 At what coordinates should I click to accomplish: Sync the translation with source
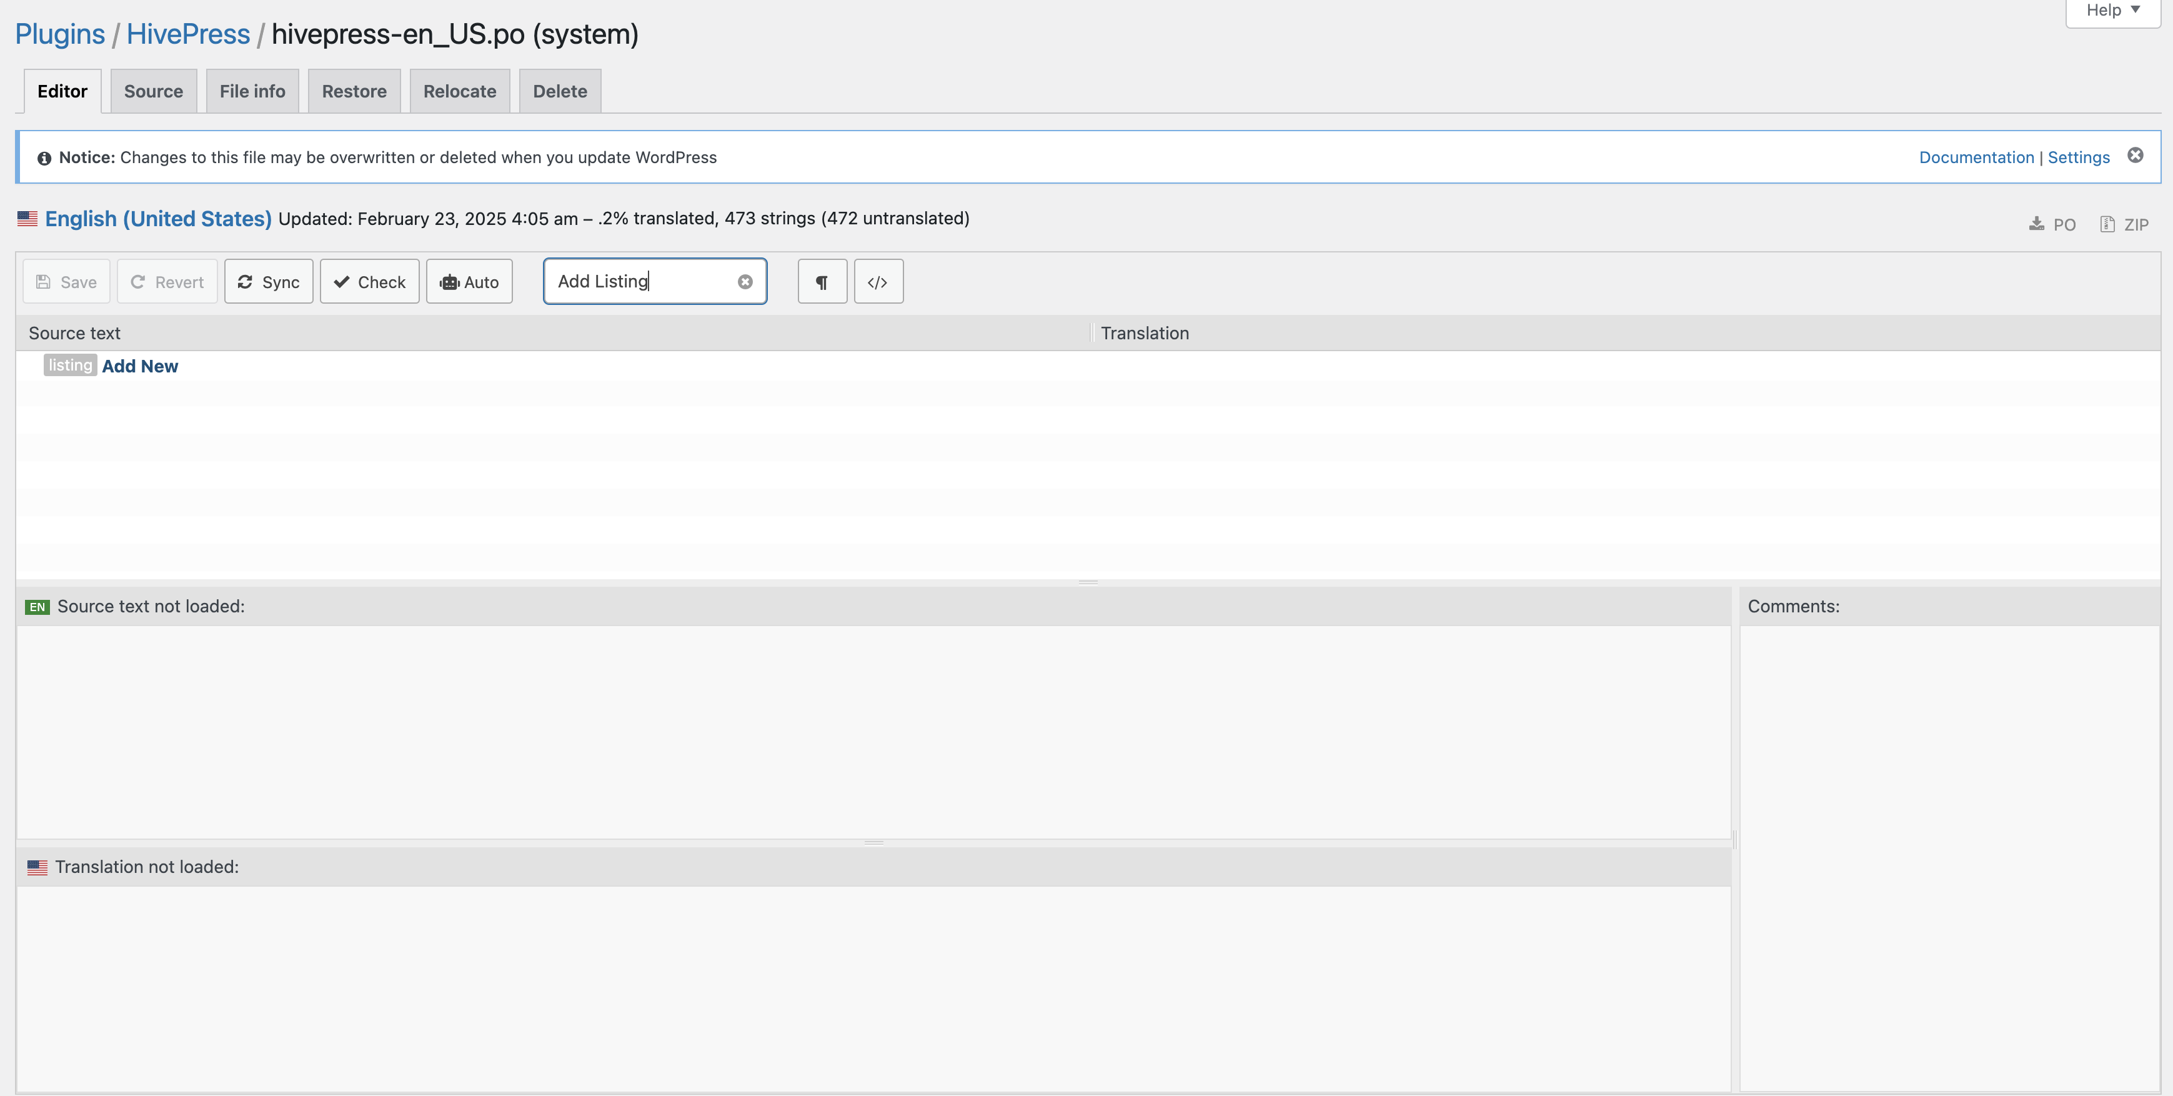pos(268,282)
